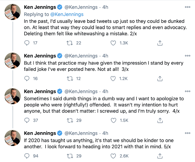This screenshot has width=195, height=162.
Task: Retweet the 2/x bad tweets post
Action: [x=70, y=43]
